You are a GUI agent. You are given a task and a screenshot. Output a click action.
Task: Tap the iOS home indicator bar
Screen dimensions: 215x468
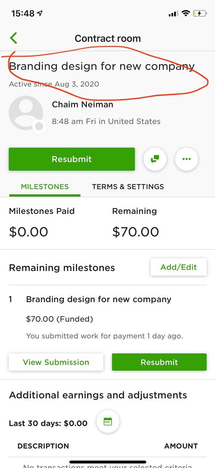[108, 462]
